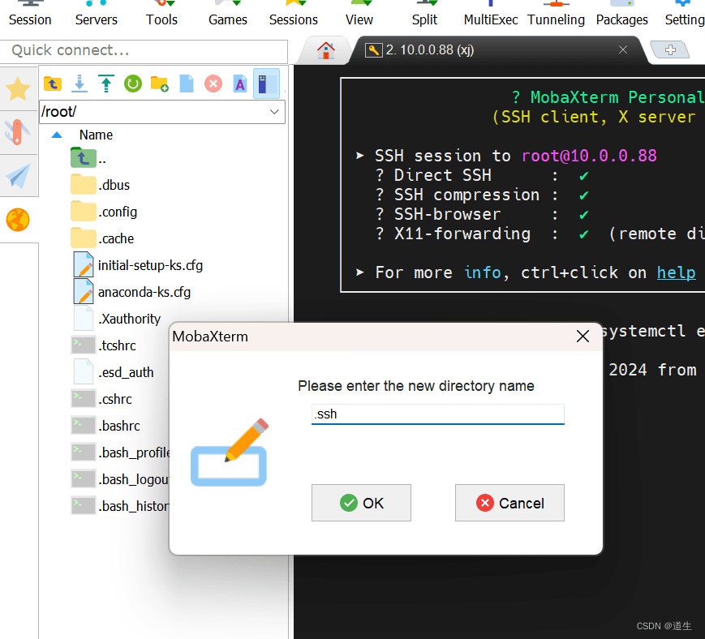705x639 pixels.
Task: Expand the /root/ path dropdown
Action: (x=274, y=112)
